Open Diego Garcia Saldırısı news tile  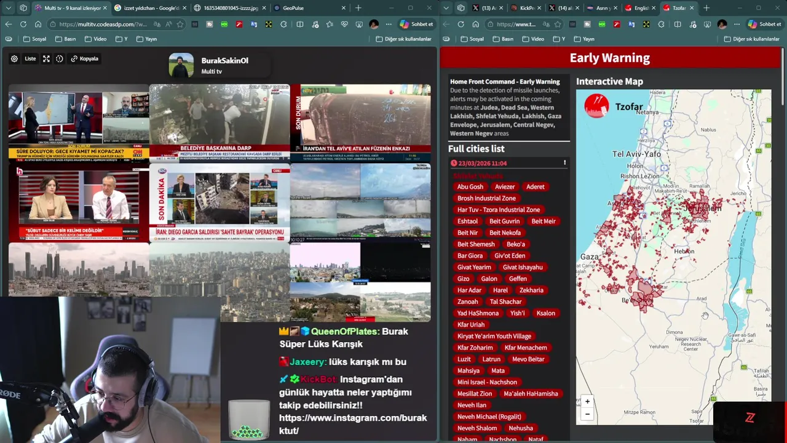tap(219, 202)
